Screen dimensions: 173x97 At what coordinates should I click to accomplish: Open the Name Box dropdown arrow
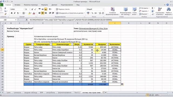(16, 20)
